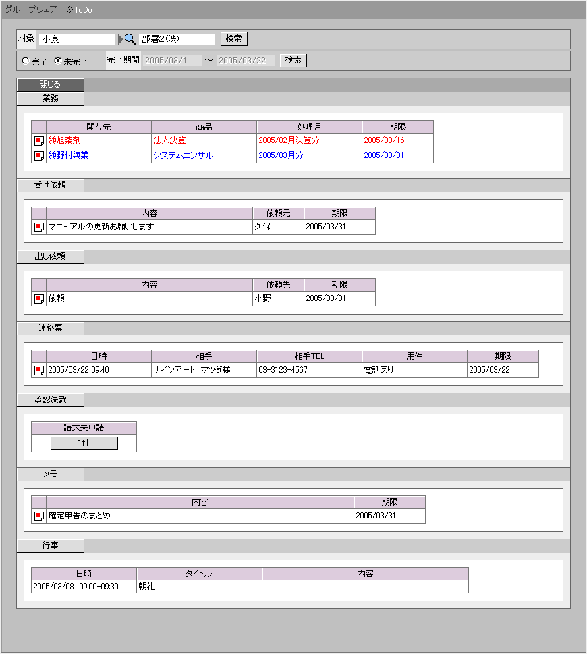Select the 未完了 radio button
Viewport: 587px width, 654px height.
click(58, 61)
